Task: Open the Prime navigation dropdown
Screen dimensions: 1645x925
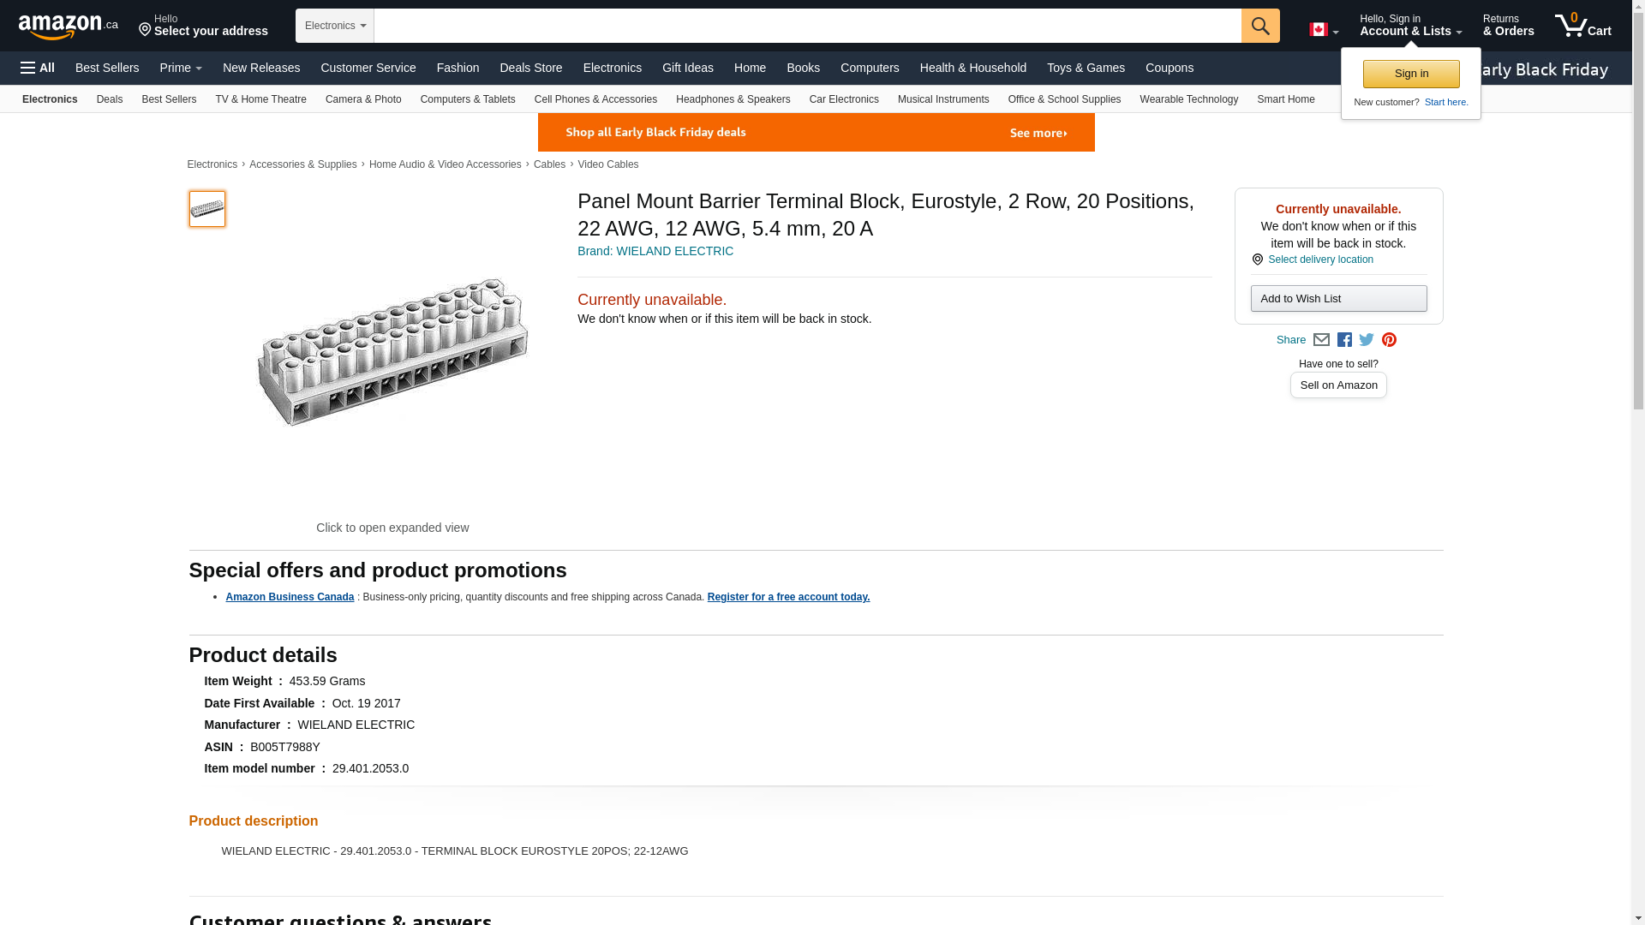Action: click(180, 68)
